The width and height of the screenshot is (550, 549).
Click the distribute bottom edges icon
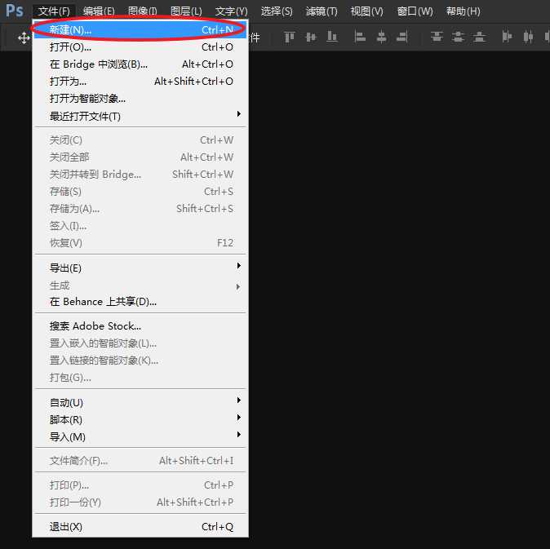[479, 37]
